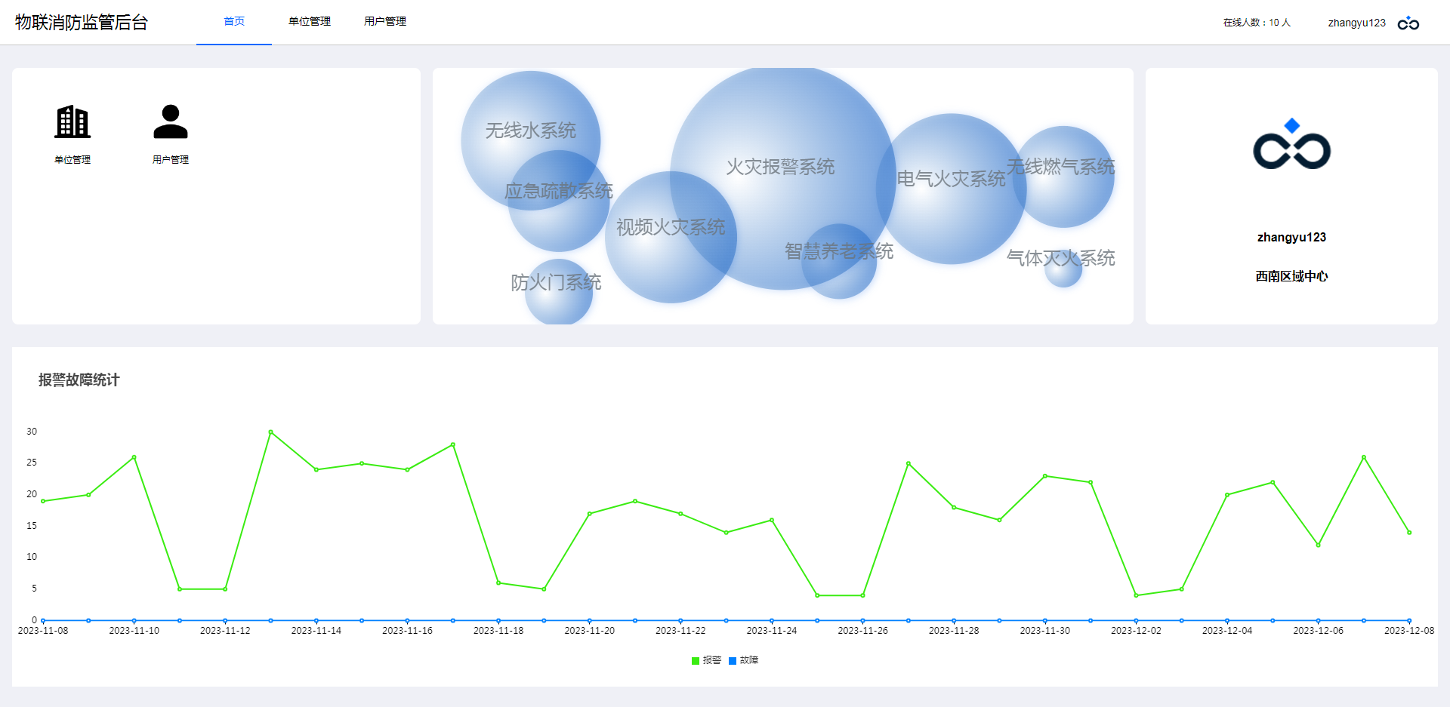Click the large infinity logo in profile card
Screen dimensions: 1450x707
pos(1291,143)
